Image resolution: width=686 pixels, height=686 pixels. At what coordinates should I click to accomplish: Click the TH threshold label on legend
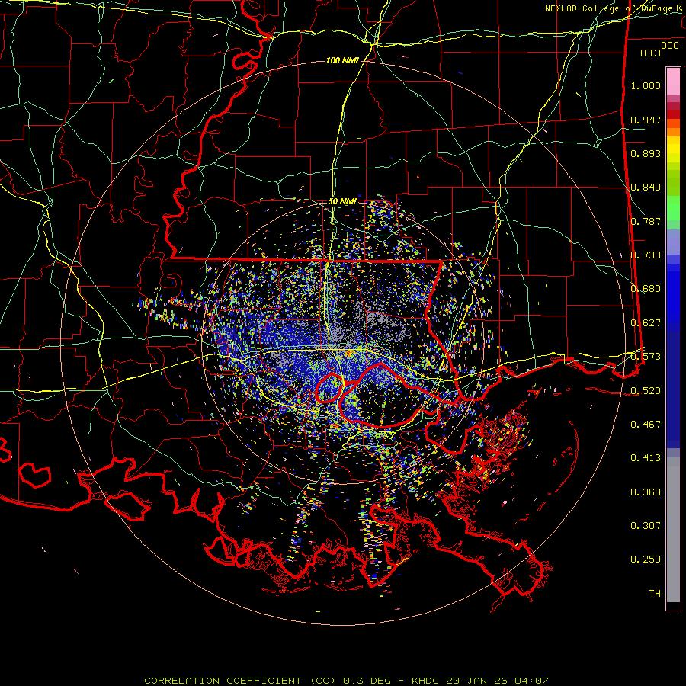click(x=655, y=594)
